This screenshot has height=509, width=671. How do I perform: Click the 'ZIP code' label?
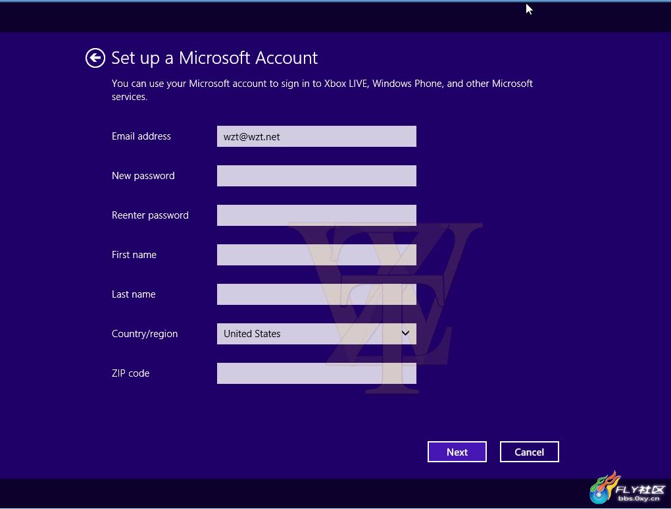[x=130, y=373]
